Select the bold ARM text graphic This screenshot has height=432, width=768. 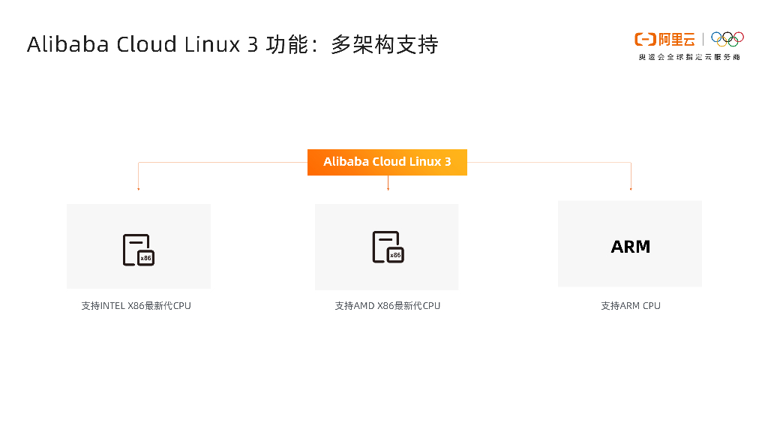(x=630, y=247)
